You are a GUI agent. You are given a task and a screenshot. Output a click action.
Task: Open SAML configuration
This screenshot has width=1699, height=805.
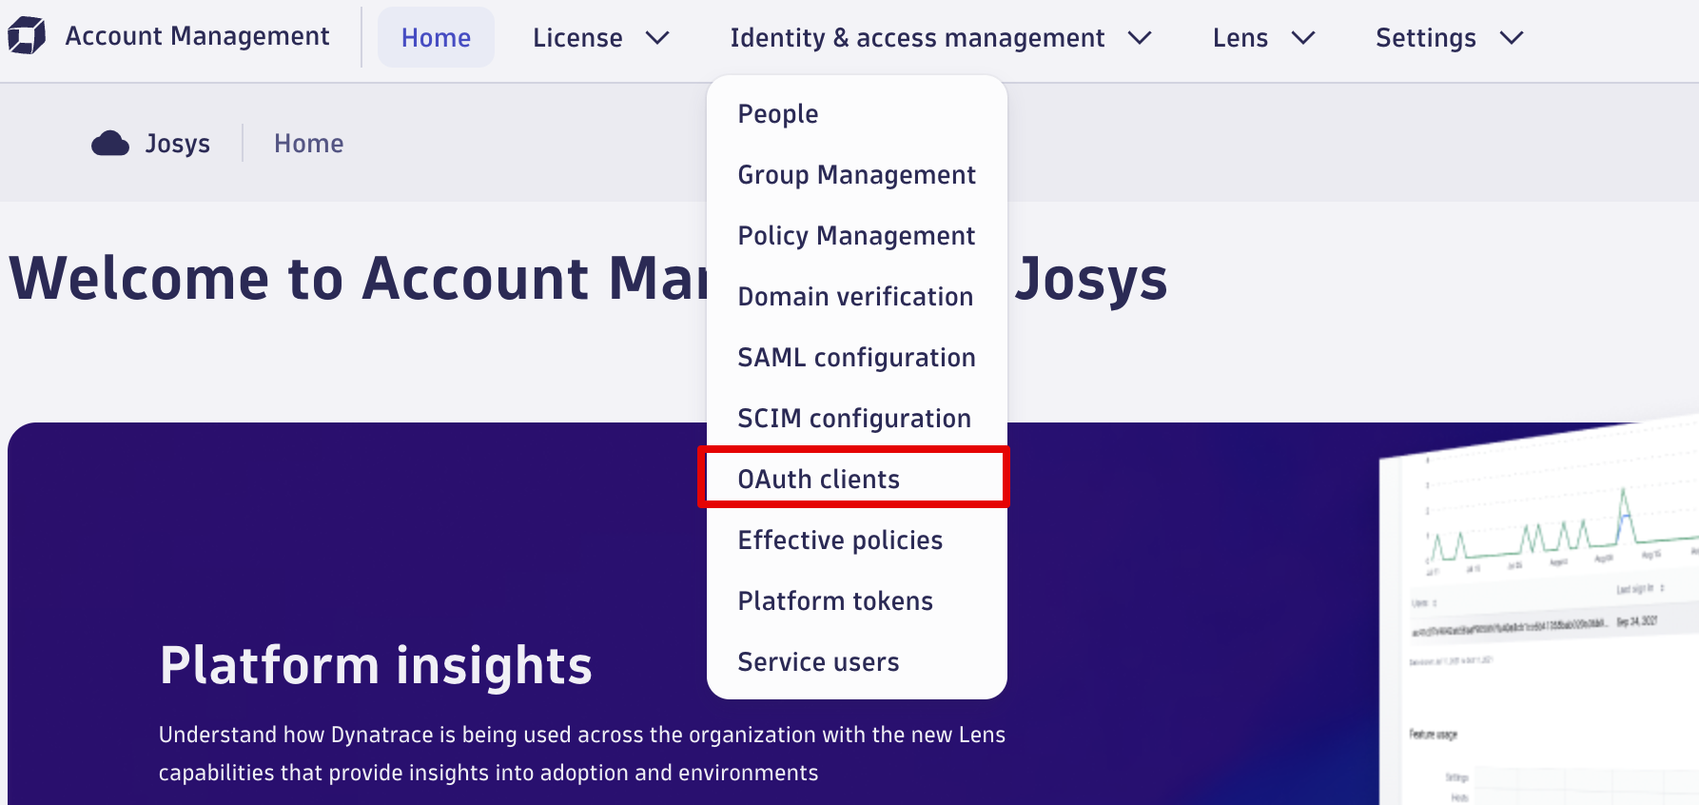coord(856,358)
